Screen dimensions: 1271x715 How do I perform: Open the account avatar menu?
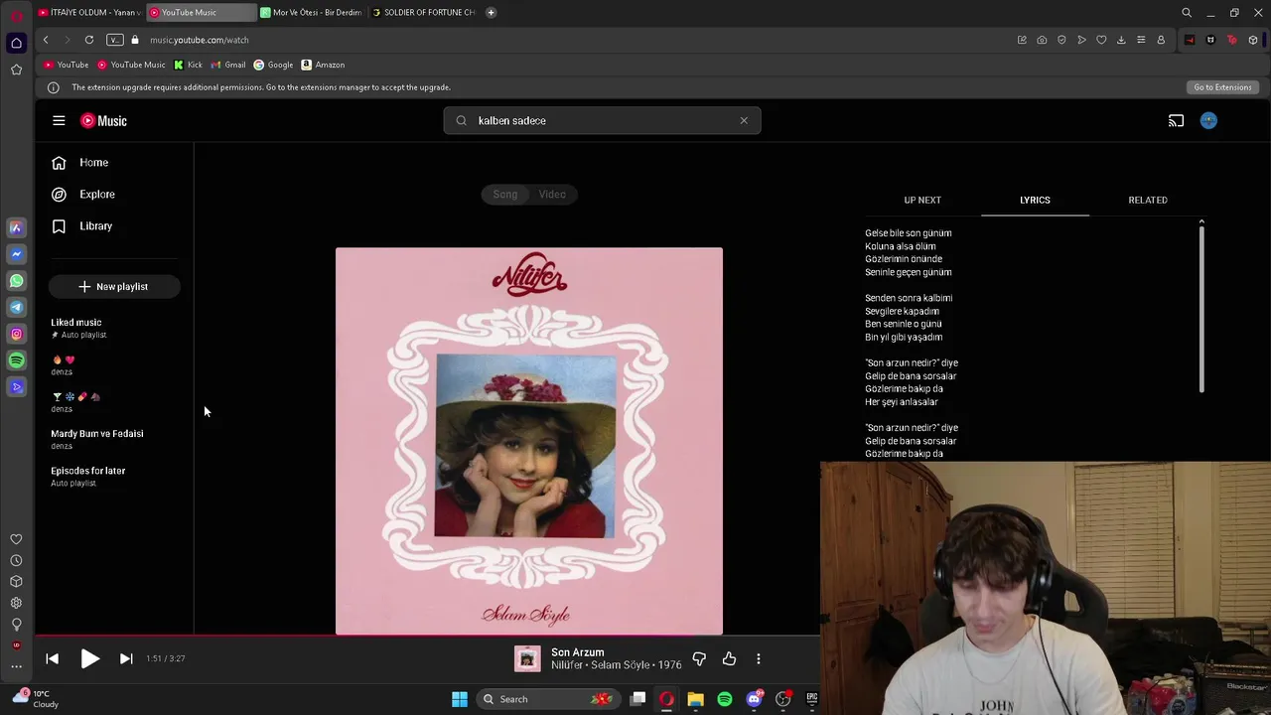click(x=1208, y=120)
